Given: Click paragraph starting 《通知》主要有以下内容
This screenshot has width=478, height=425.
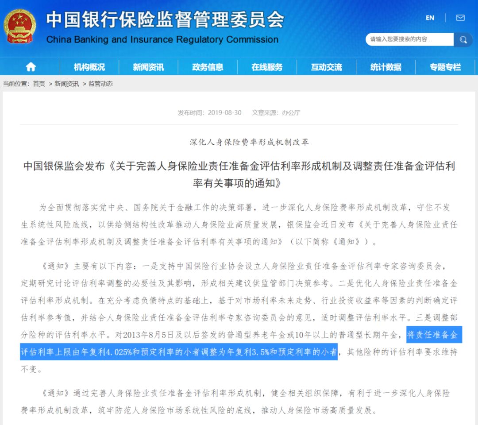Looking at the screenshot, I should click(239, 318).
